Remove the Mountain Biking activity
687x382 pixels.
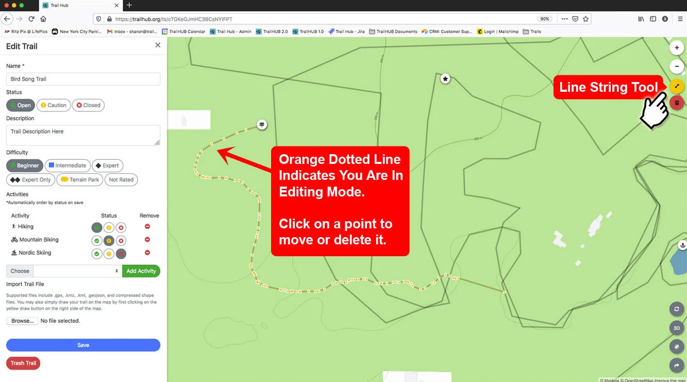coord(147,240)
